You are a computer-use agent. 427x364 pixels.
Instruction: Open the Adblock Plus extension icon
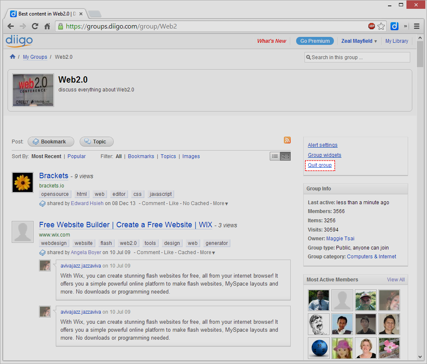pyautogui.click(x=372, y=26)
